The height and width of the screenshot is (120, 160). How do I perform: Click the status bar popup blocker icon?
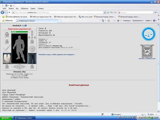point(103,114)
